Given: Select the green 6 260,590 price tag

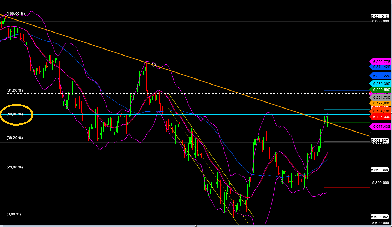Looking at the screenshot, I should pyautogui.click(x=380, y=90).
